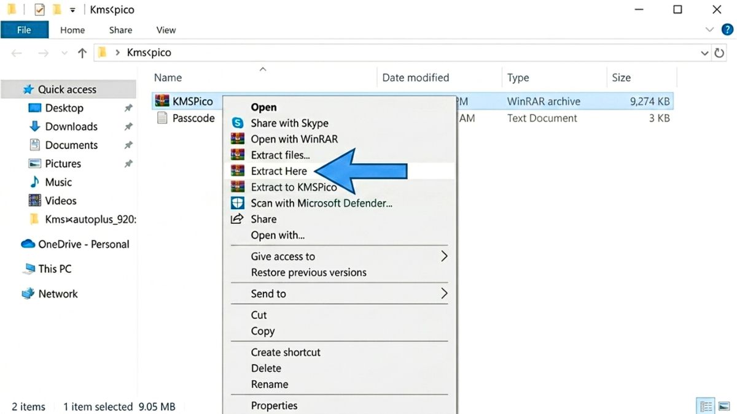Image resolution: width=737 pixels, height=414 pixels.
Task: Click the Videos film icon in the sidebar
Action: coord(35,201)
